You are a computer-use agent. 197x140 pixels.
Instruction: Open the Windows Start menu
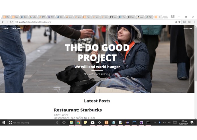(4, 122)
